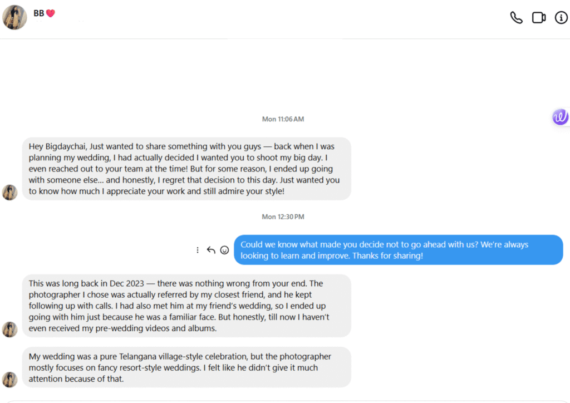Click the 'Mon 11:06 AM' timestamp

point(283,119)
